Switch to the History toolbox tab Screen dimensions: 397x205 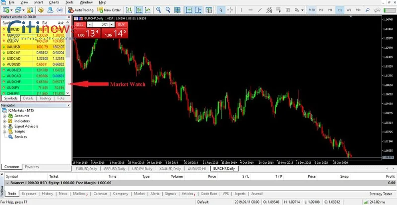47,194
